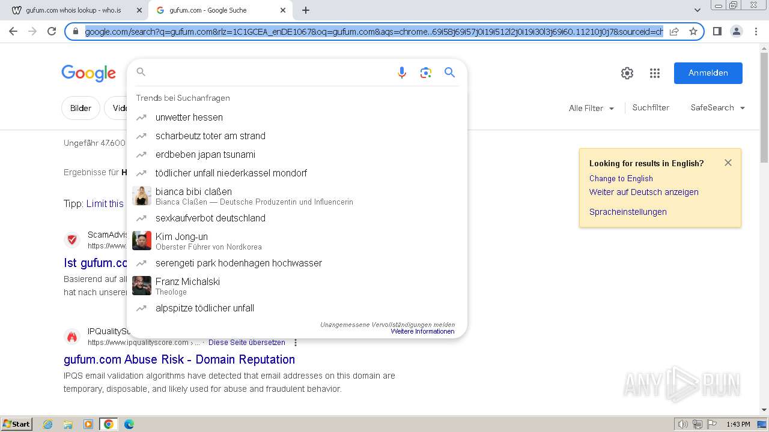The height and width of the screenshot is (432, 769).
Task: Open Chrome three-dot menu
Action: [755, 31]
